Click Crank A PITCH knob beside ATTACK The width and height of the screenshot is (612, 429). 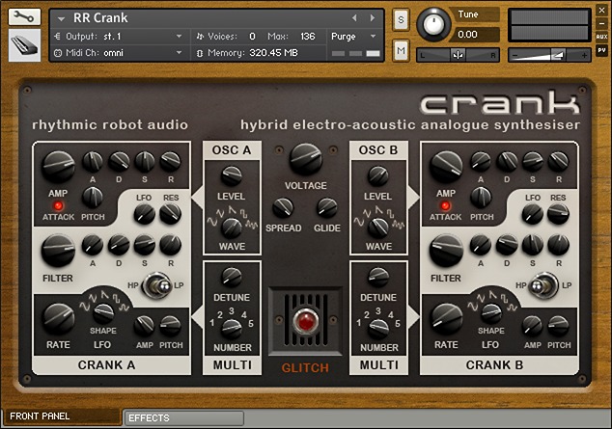(x=93, y=198)
